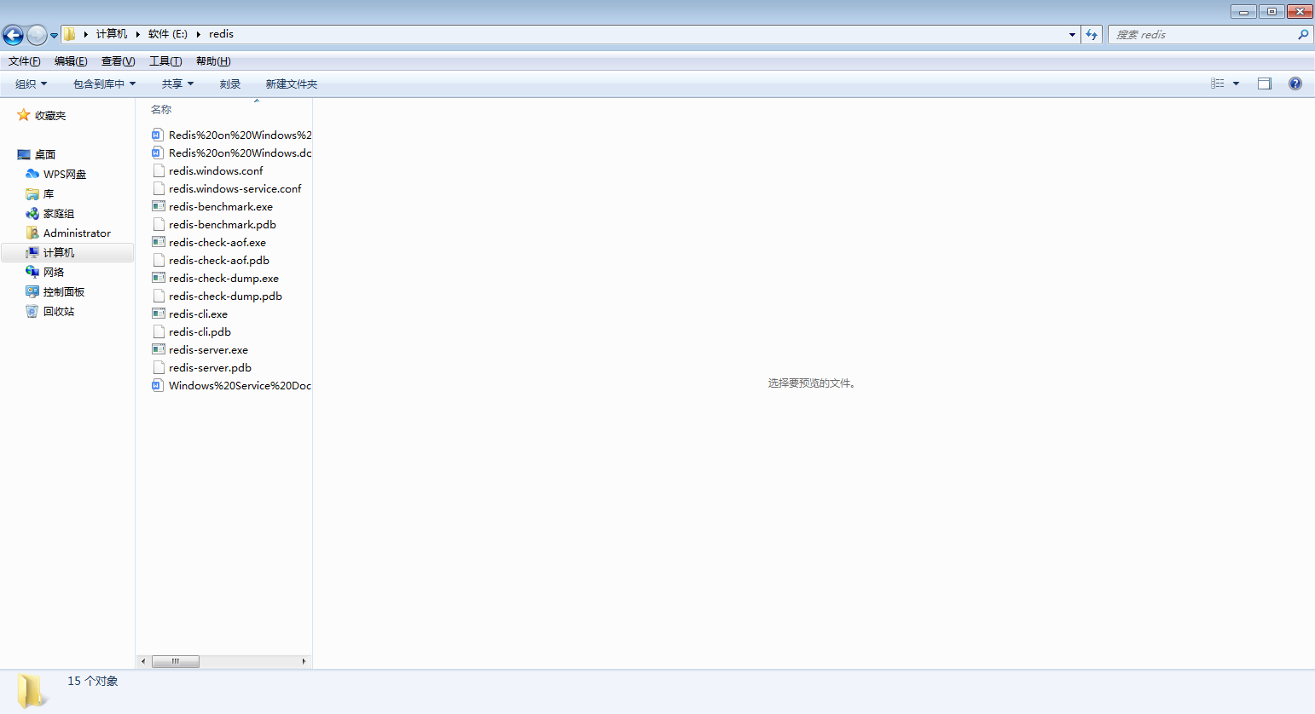Select 计算机 in the navigation pane
This screenshot has width=1315, height=714.
tap(67, 252)
